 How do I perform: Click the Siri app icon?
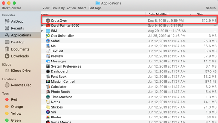coord(48,112)
